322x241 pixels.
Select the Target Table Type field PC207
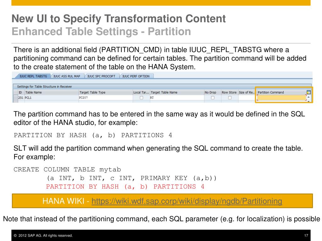(106, 98)
